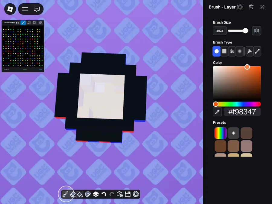This screenshot has height=204, width=272.
Task: Select the pen nib brush type
Action: [249, 51]
